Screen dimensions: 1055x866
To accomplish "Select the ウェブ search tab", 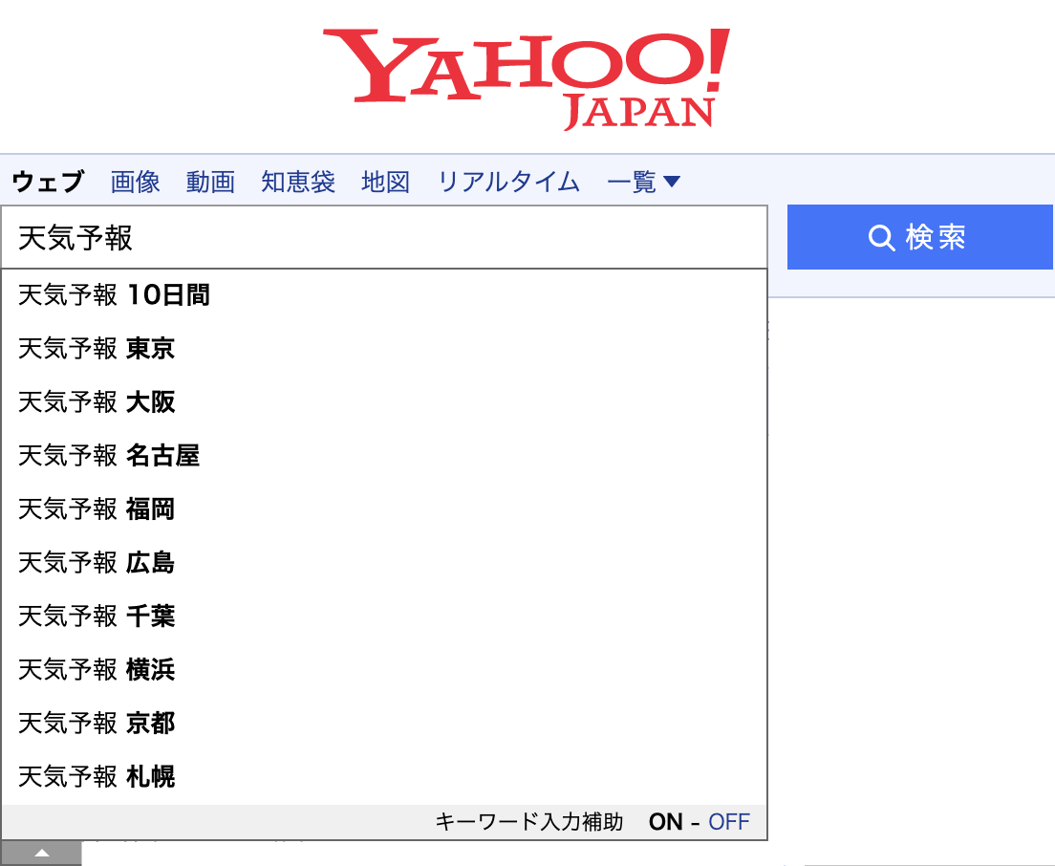I will click(x=48, y=182).
